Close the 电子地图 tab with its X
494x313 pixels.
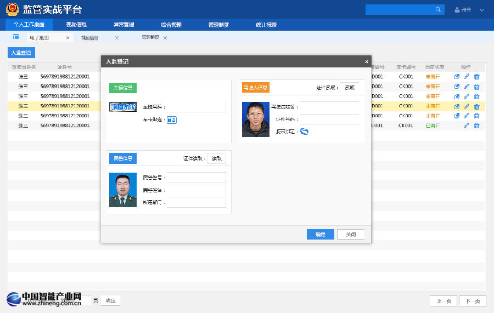pyautogui.click(x=68, y=38)
